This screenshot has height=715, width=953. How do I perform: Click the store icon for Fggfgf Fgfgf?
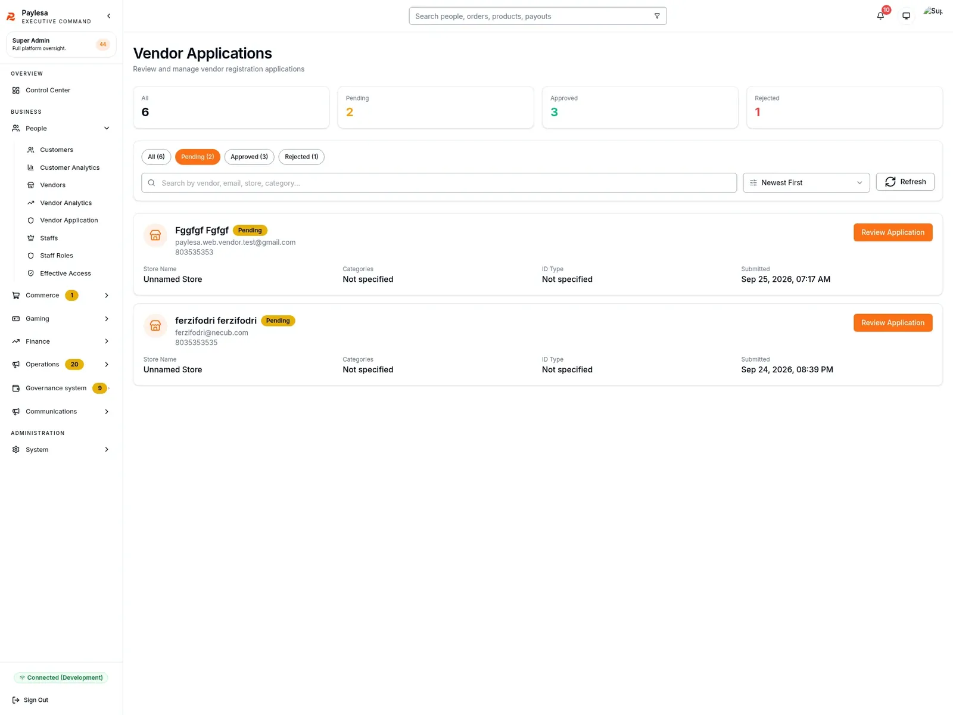click(x=155, y=235)
